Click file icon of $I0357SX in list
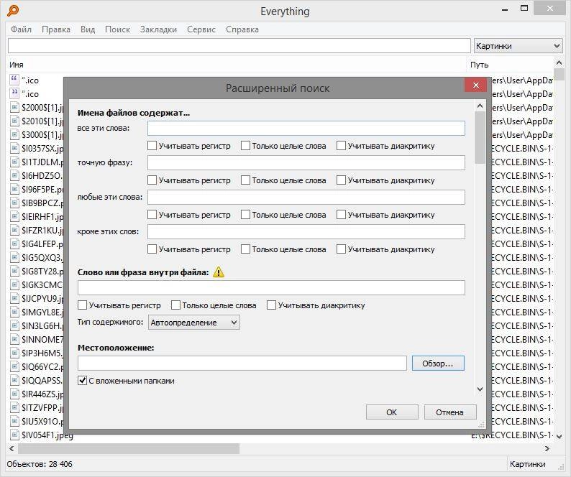The height and width of the screenshot is (477, 571). tap(14, 148)
